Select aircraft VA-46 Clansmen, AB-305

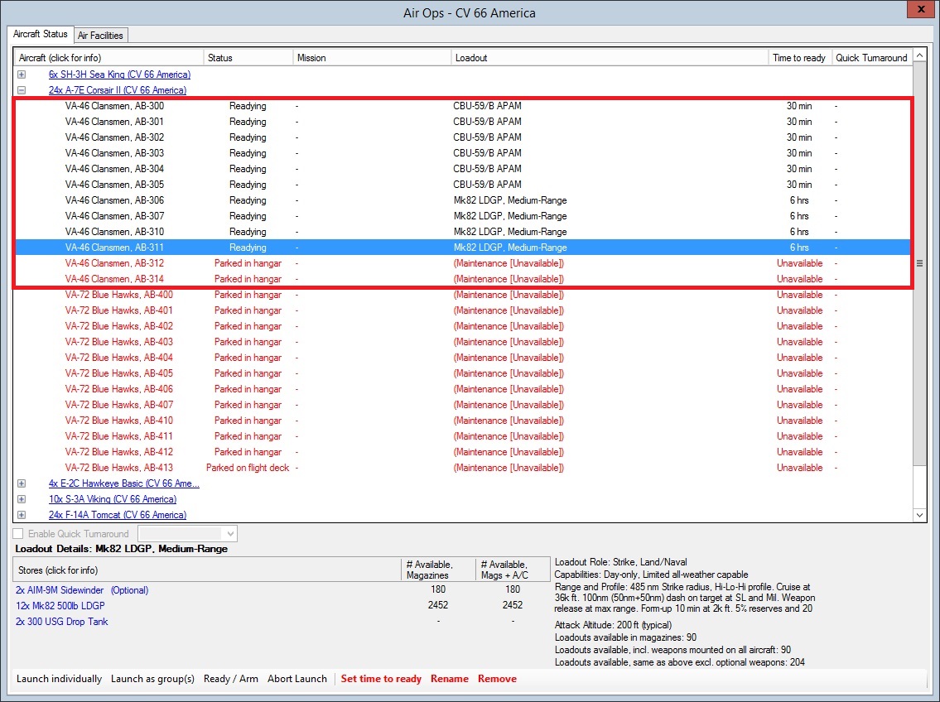click(462, 185)
